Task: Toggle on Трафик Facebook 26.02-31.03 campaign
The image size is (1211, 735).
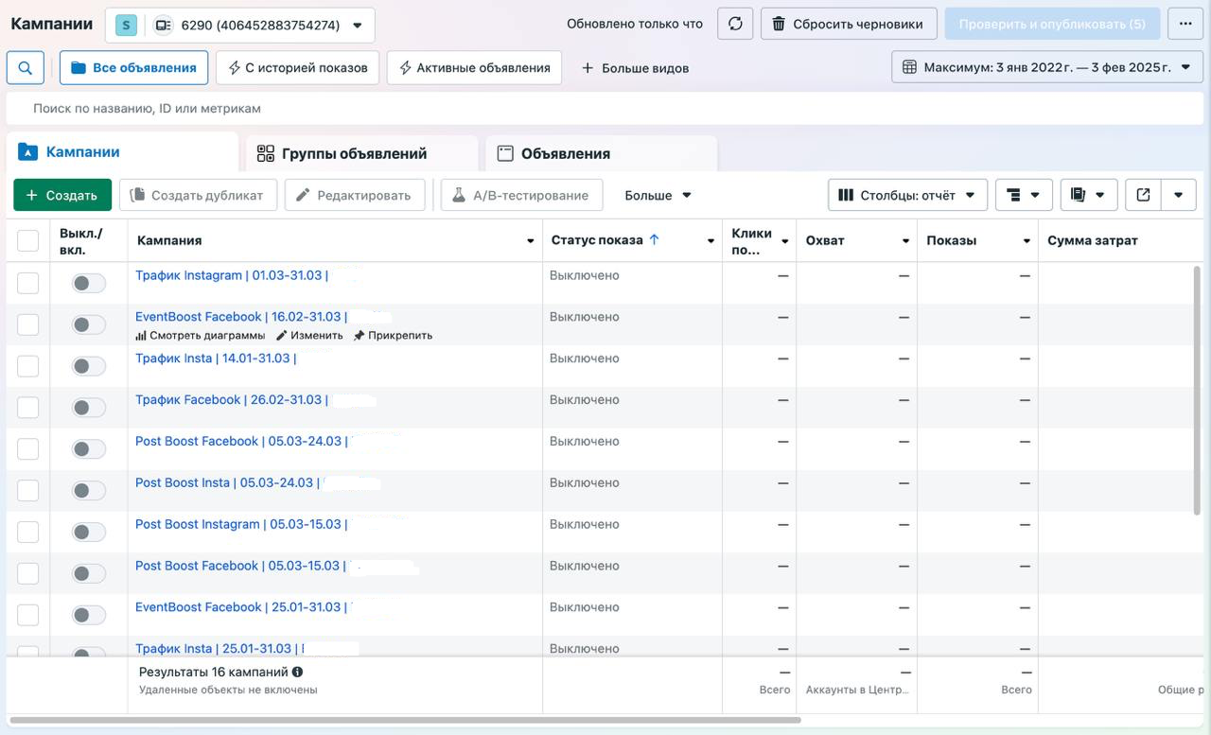Action: [x=89, y=408]
